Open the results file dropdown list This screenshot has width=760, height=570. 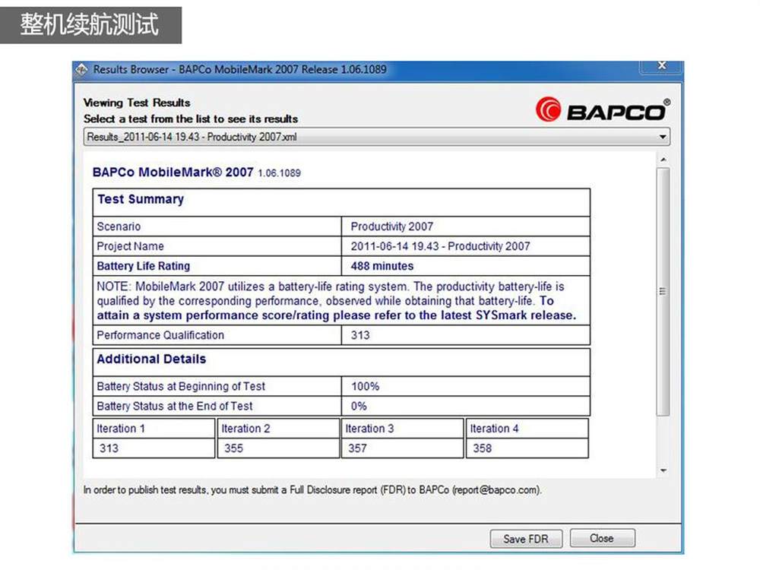pyautogui.click(x=377, y=137)
